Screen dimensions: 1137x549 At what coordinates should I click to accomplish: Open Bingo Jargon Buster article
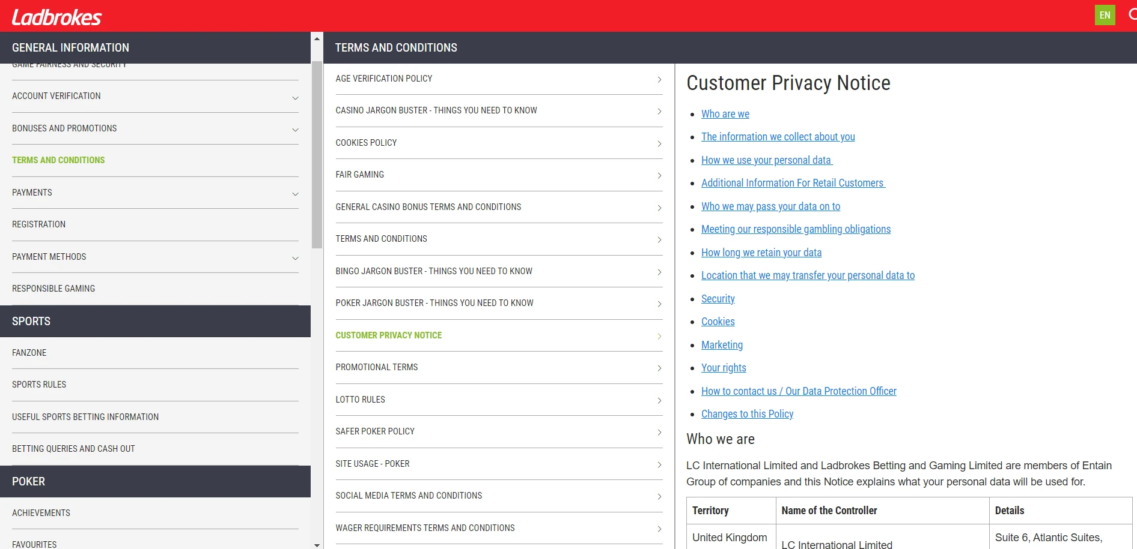point(499,271)
